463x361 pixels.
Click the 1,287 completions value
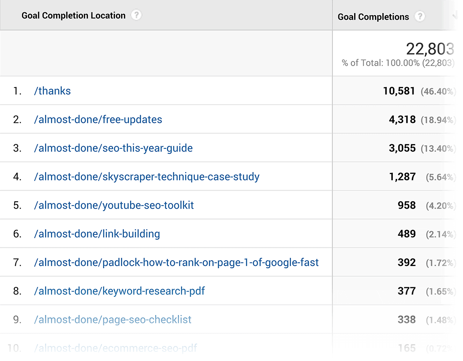402,177
